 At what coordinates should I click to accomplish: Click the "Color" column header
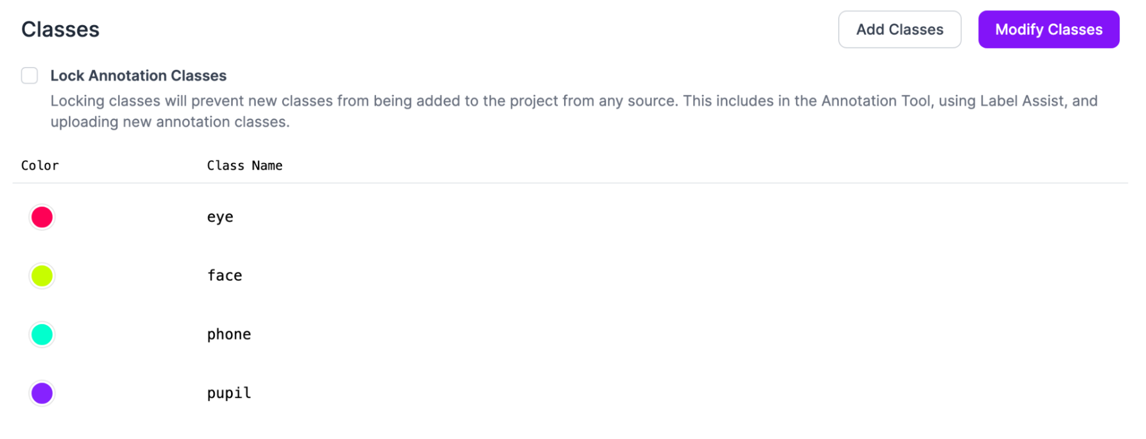coord(40,165)
